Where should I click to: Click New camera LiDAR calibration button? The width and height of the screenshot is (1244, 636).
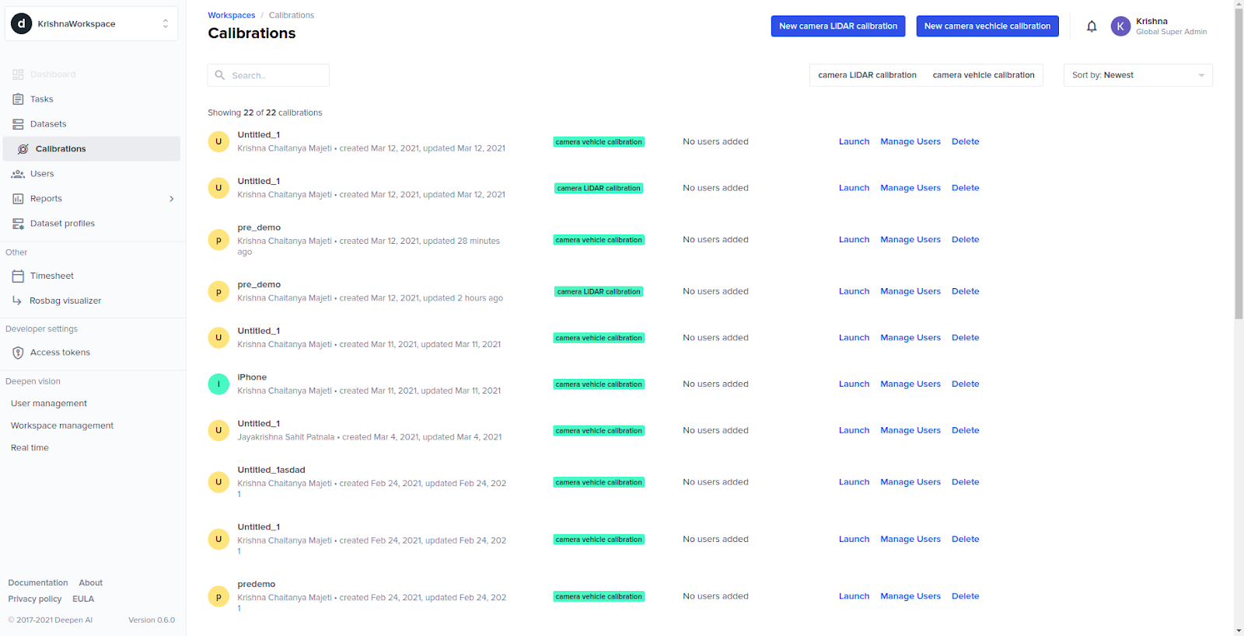point(838,26)
